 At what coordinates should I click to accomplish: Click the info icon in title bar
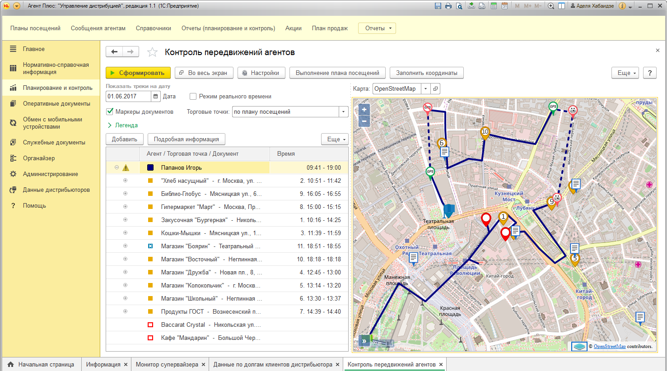point(622,6)
